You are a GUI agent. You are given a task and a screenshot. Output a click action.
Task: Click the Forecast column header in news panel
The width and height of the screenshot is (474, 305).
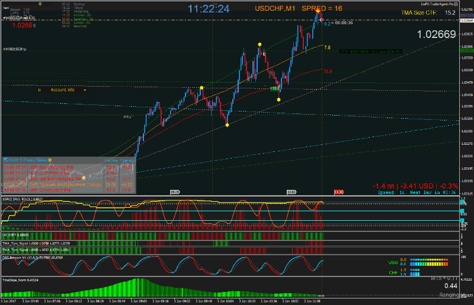(126, 160)
